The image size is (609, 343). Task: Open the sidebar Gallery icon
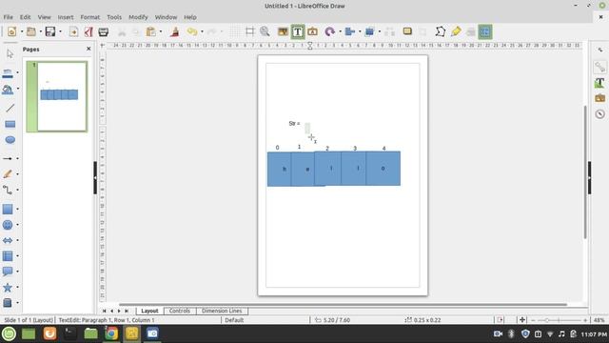599,98
